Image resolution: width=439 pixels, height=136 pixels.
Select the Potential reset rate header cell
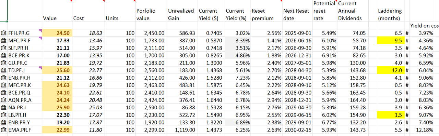(324, 11)
